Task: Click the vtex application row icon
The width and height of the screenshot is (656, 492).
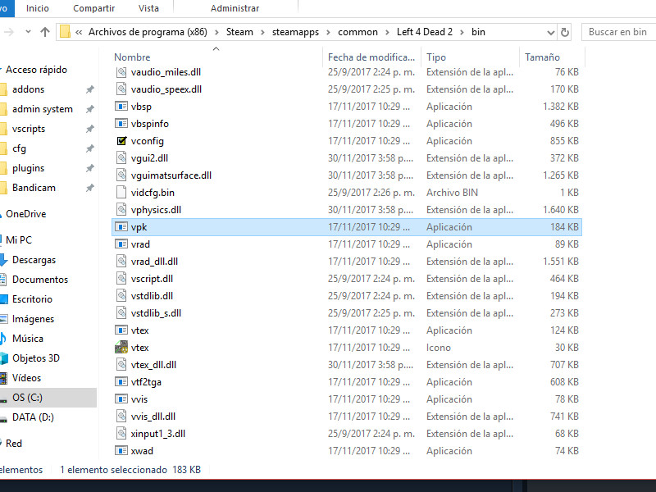Action: click(x=121, y=330)
